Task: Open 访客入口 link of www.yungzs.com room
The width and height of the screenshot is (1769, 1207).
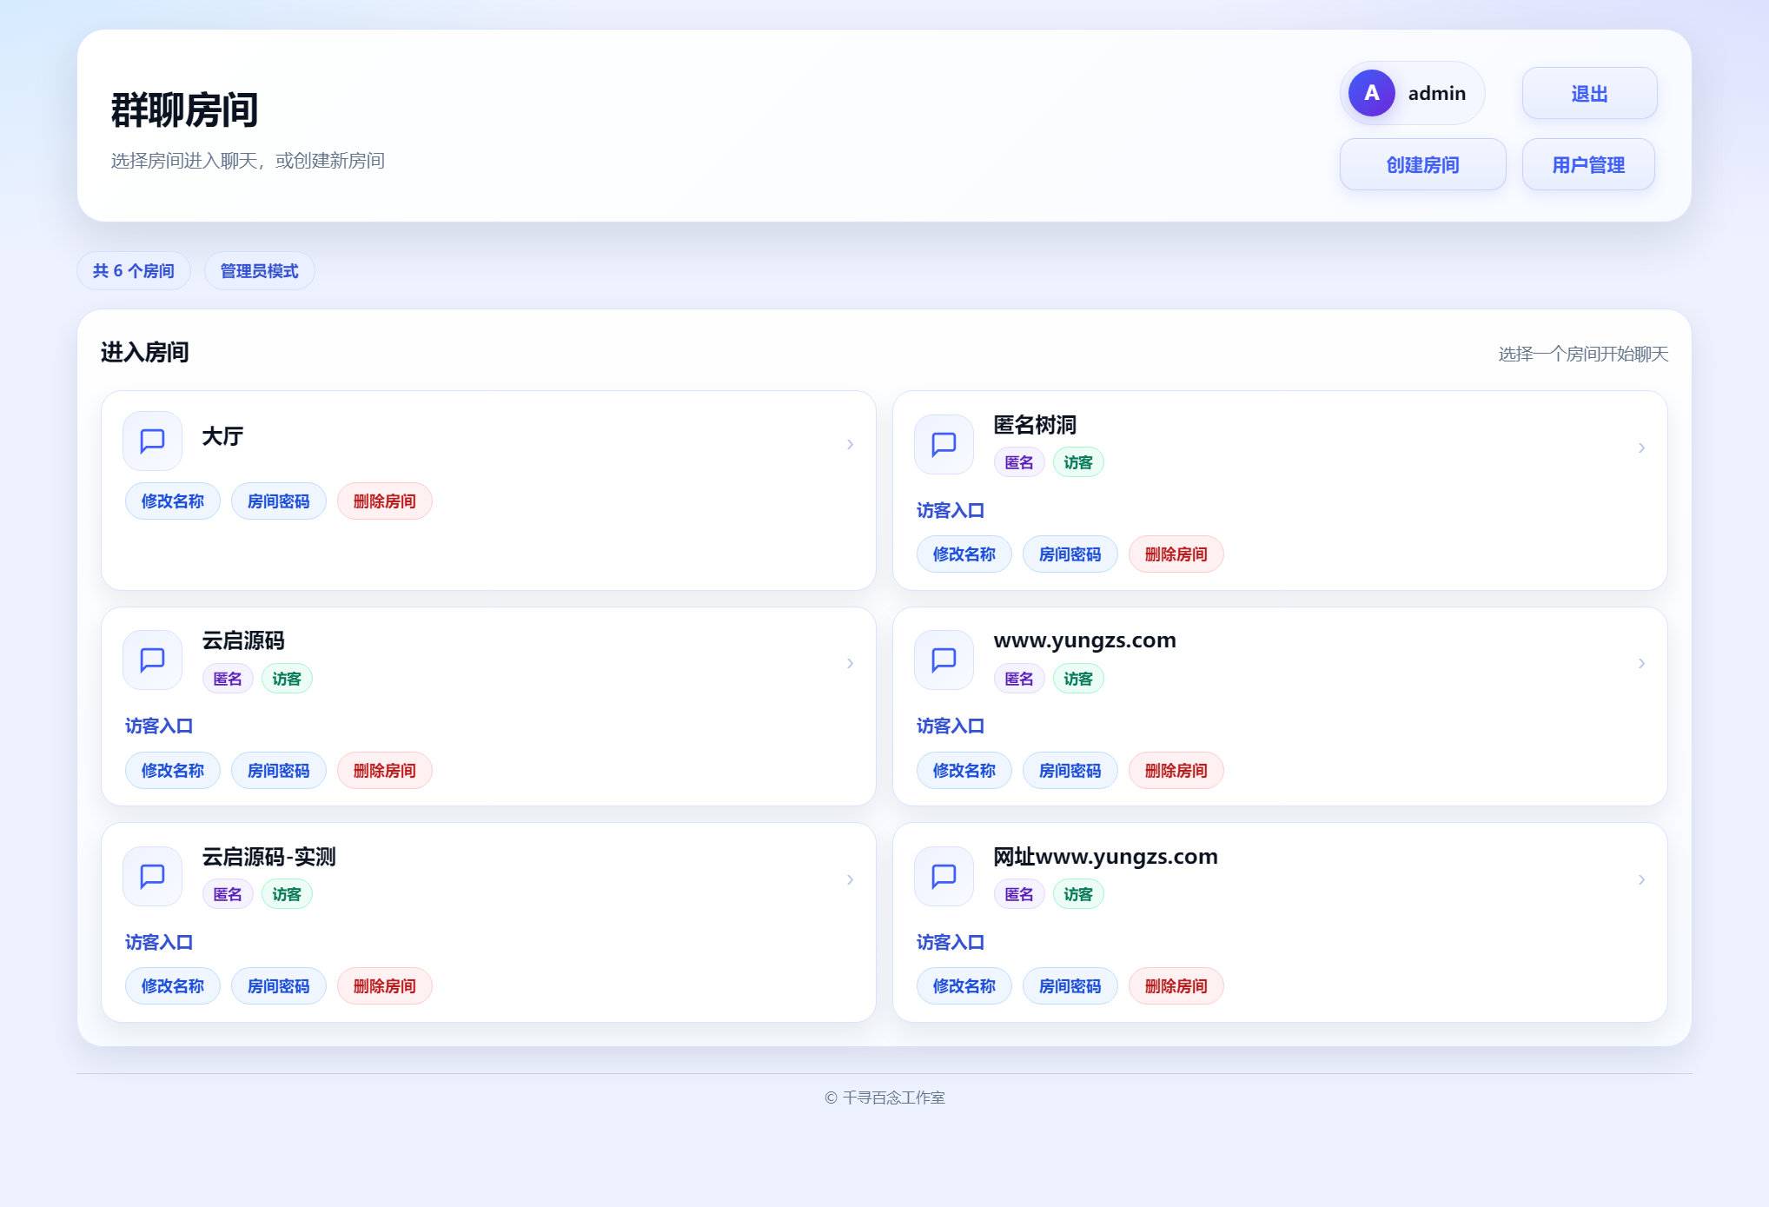Action: point(951,726)
